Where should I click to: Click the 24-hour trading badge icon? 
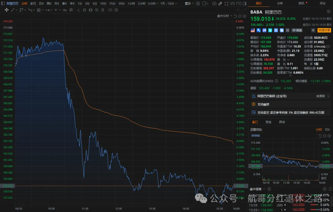tap(264, 30)
